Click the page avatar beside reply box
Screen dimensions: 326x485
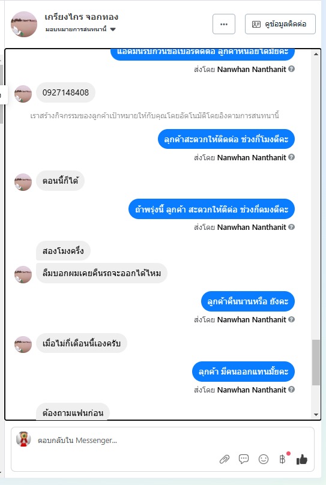(x=23, y=439)
